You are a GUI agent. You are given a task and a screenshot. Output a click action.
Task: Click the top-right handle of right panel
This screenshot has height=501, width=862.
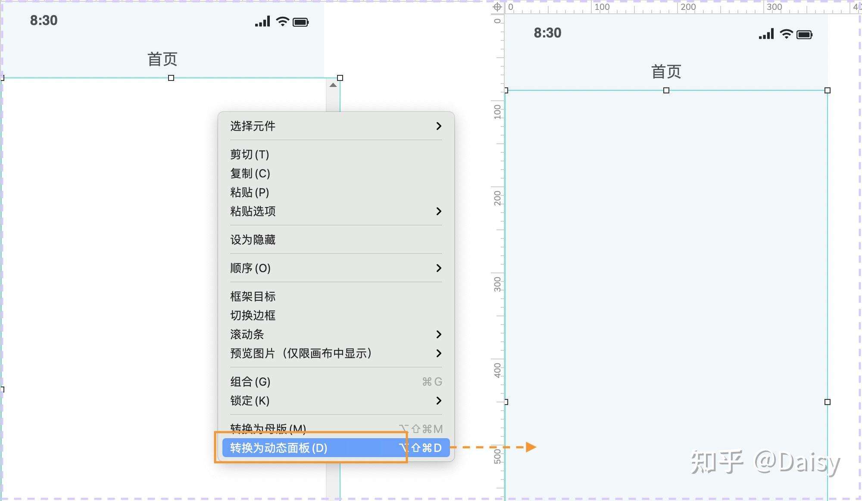pos(828,90)
